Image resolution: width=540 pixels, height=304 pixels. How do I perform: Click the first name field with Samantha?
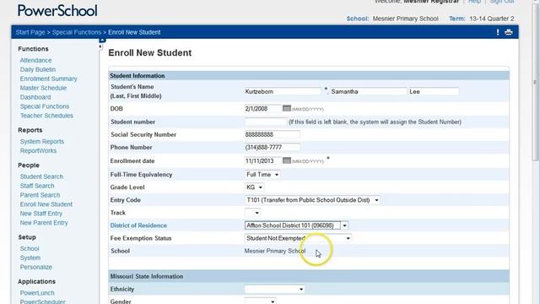368,92
